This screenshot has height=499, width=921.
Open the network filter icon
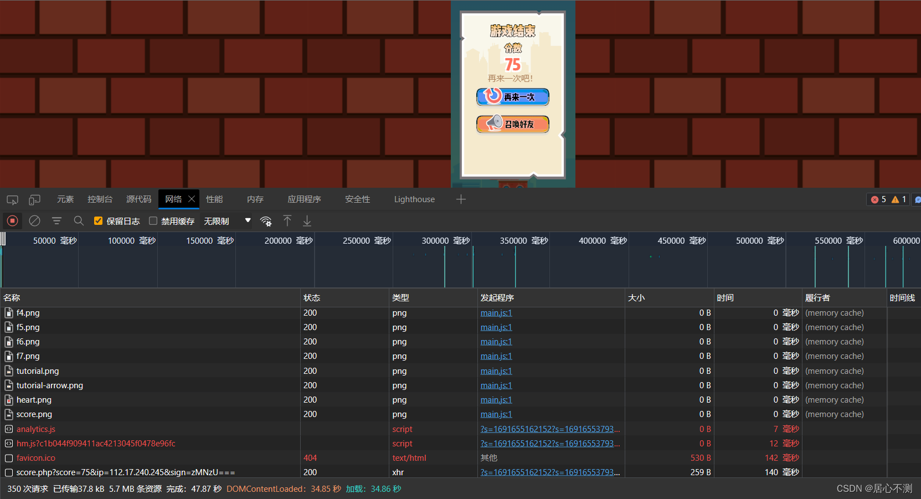click(x=56, y=221)
